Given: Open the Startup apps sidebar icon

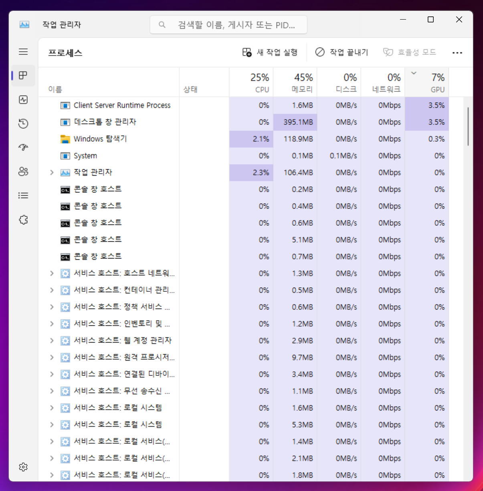Looking at the screenshot, I should pyautogui.click(x=23, y=147).
